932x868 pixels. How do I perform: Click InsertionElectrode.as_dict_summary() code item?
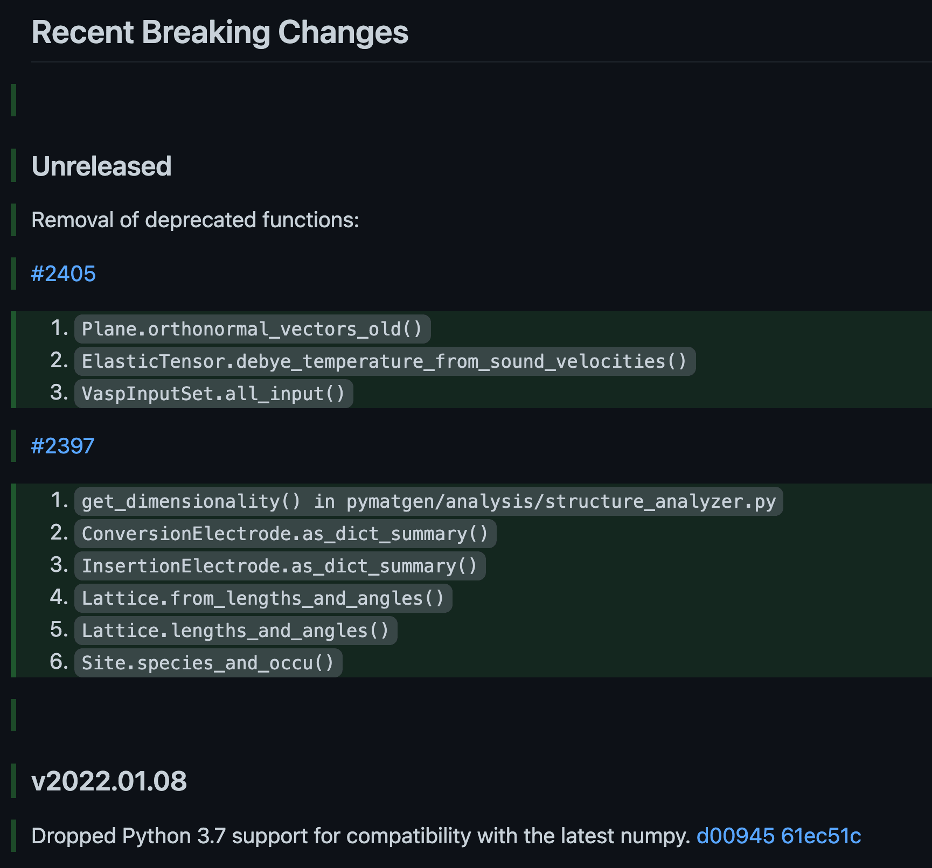(x=280, y=566)
